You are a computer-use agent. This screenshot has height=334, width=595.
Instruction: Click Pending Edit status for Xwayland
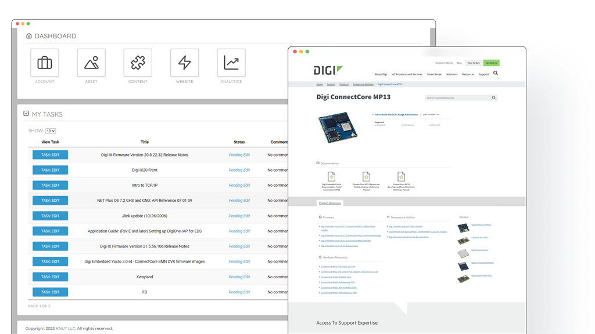[239, 277]
